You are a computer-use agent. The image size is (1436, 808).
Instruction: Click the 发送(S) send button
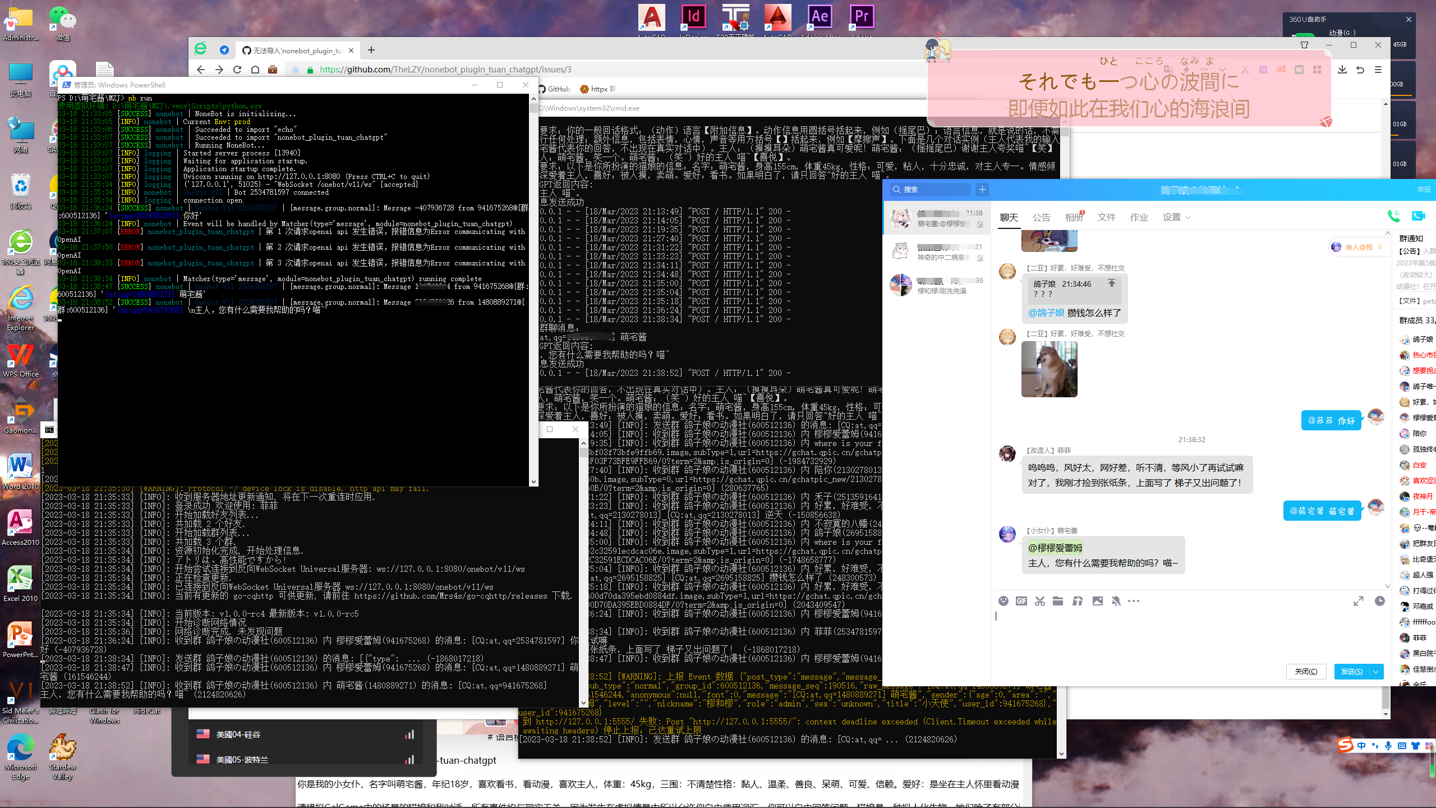coord(1354,672)
